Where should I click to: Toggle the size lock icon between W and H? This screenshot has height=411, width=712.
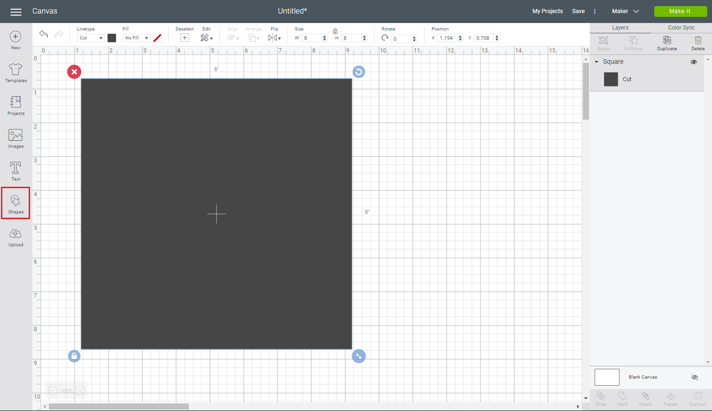pyautogui.click(x=335, y=31)
